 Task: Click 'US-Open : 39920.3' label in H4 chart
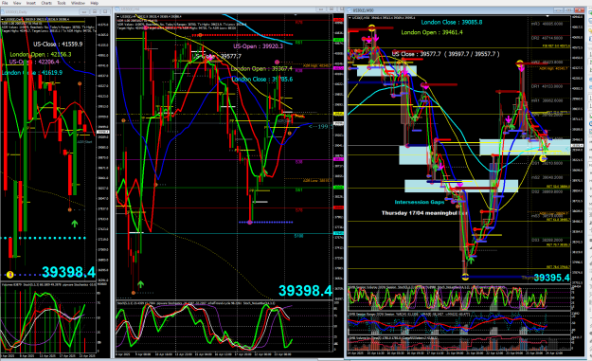(258, 46)
